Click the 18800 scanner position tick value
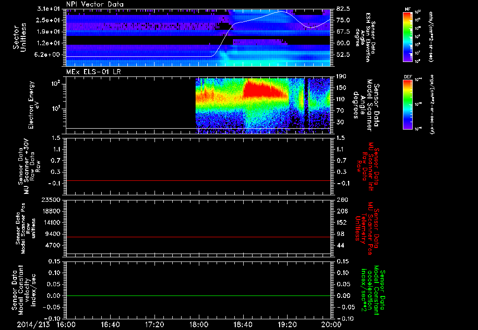478x330 pixels. [x=51, y=211]
